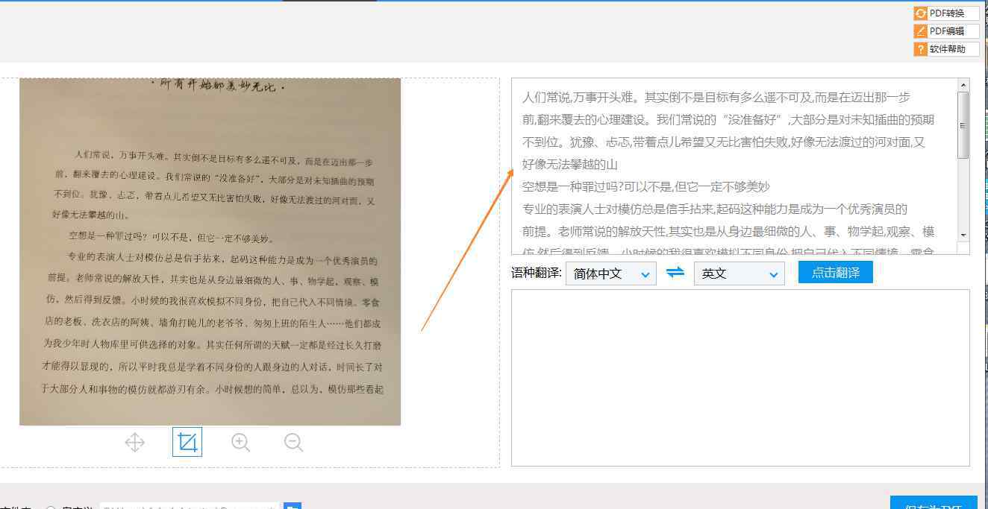Open the 英文 target language dropdown

(739, 274)
